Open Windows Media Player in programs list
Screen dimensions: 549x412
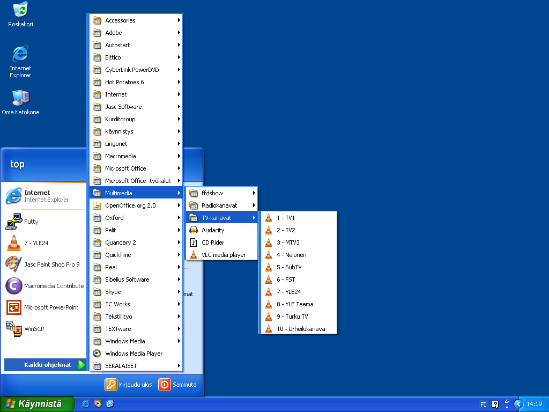136,354
